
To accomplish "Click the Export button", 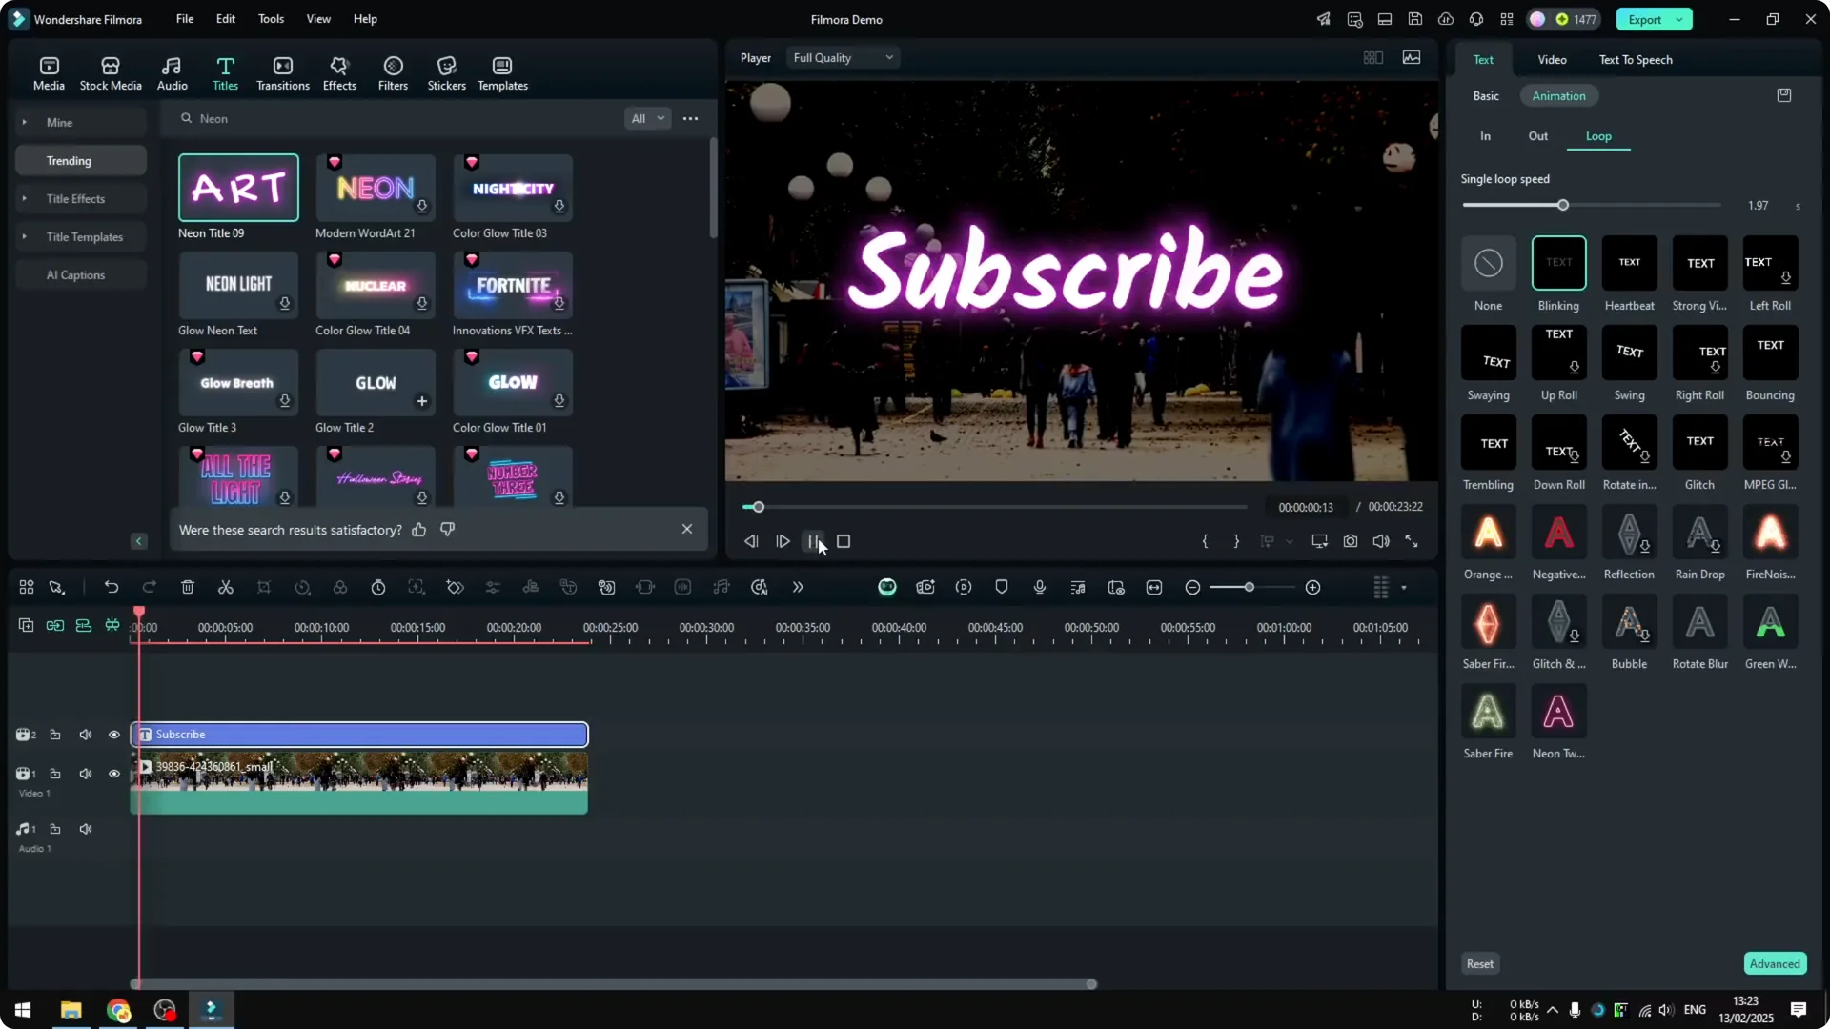I will [x=1646, y=19].
